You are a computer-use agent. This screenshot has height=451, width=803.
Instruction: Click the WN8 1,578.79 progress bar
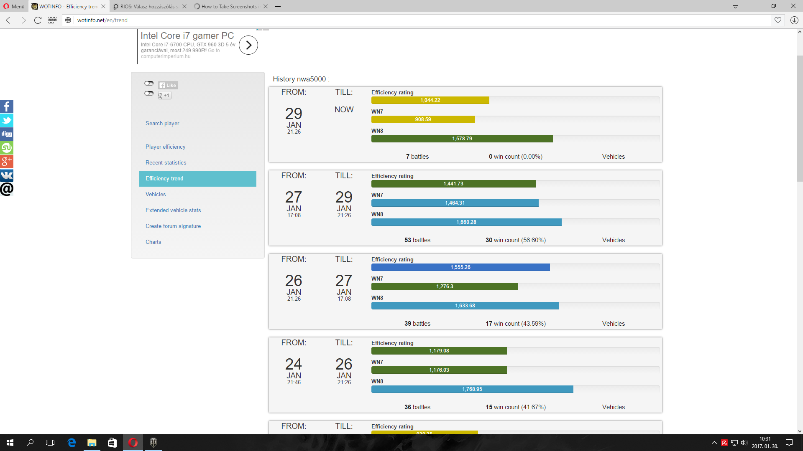pos(462,139)
